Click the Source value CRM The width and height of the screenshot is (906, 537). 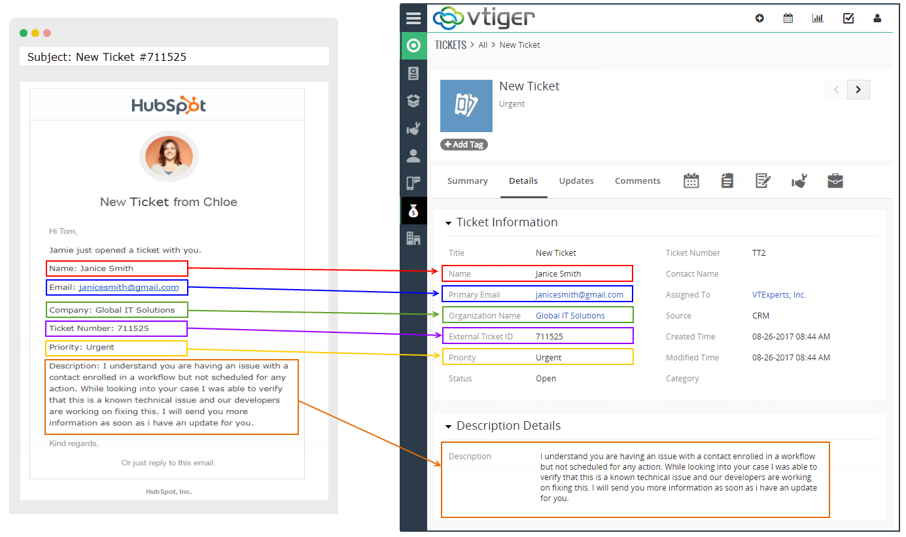click(x=761, y=316)
